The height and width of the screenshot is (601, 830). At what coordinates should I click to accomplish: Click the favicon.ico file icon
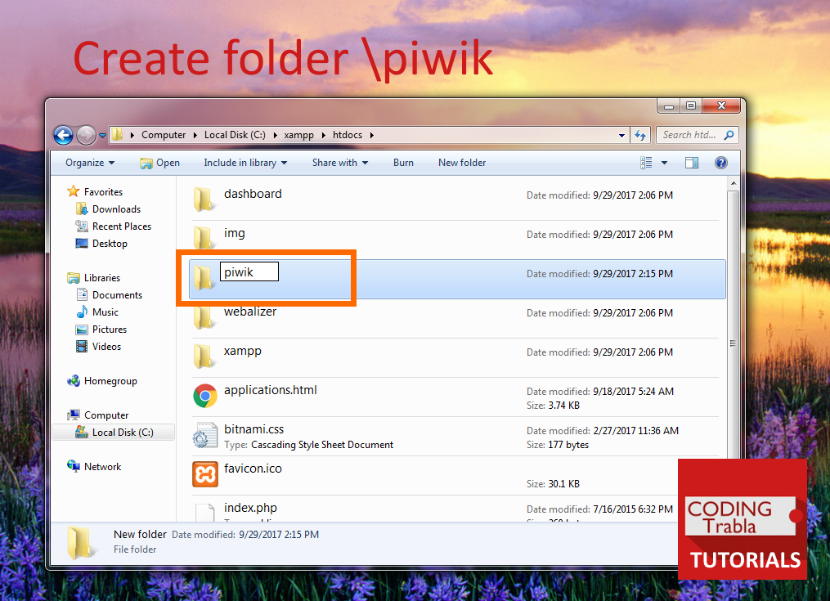click(204, 474)
